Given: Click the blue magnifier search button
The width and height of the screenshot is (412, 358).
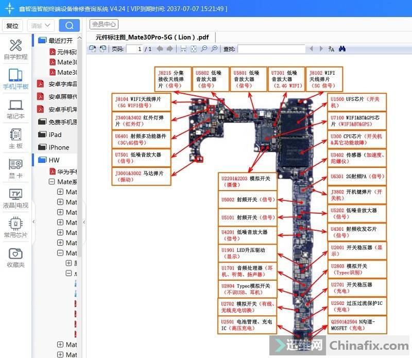Looking at the screenshot, I should (x=69, y=25).
